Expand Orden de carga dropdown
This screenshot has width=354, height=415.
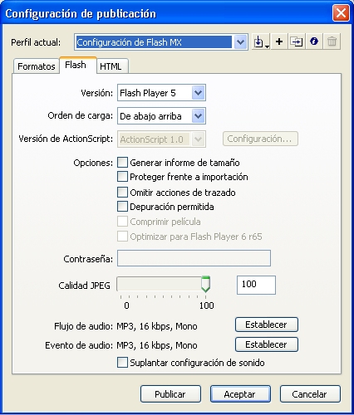[x=198, y=116]
